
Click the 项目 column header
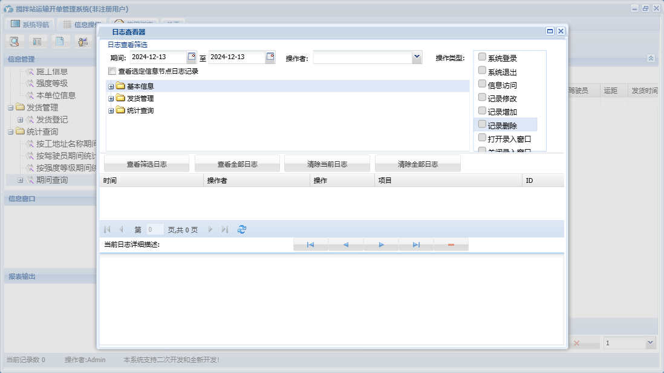[449, 180]
